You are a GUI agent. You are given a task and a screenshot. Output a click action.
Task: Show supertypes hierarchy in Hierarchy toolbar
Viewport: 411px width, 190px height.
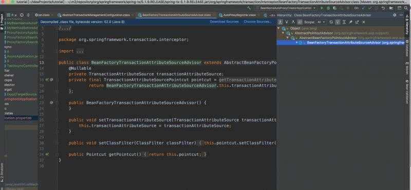[287, 22]
